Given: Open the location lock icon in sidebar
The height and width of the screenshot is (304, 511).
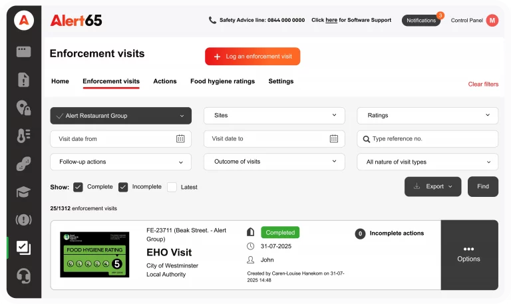Looking at the screenshot, I should 24,107.
